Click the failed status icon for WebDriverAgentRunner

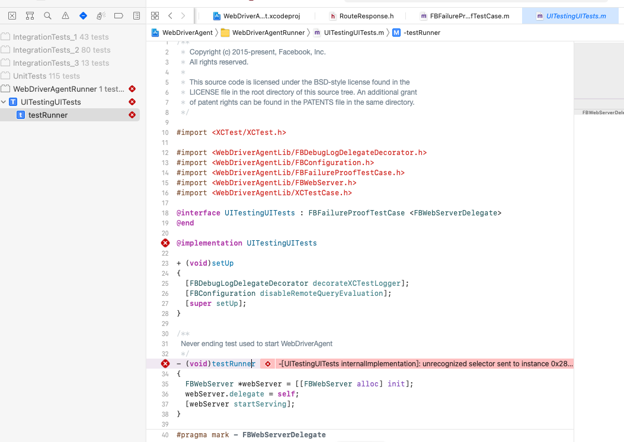tap(132, 89)
